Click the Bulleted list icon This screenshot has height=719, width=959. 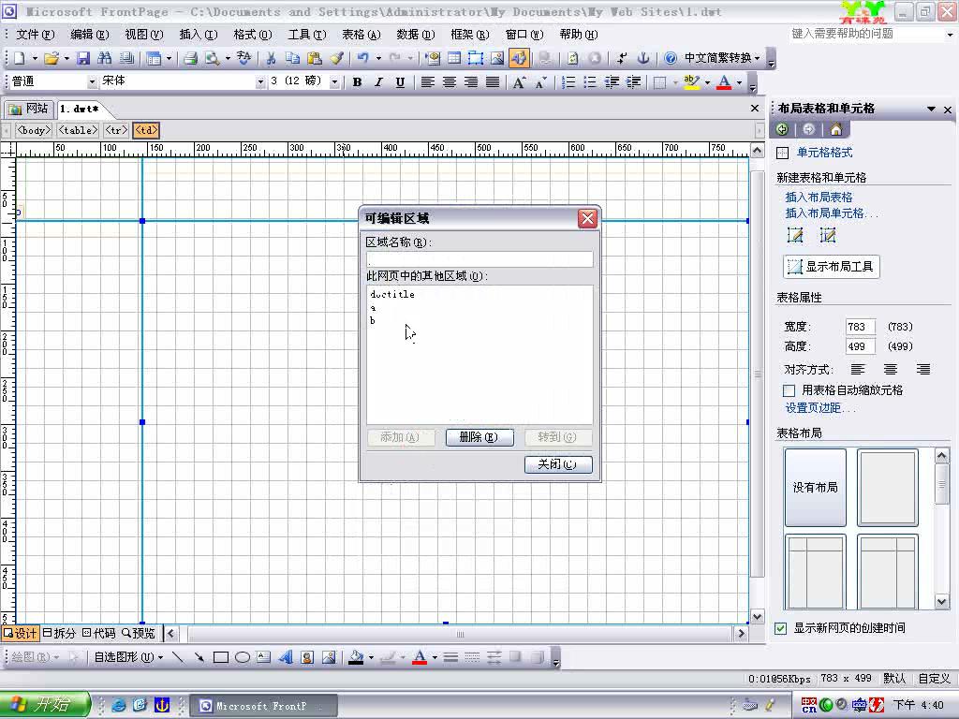(x=590, y=82)
